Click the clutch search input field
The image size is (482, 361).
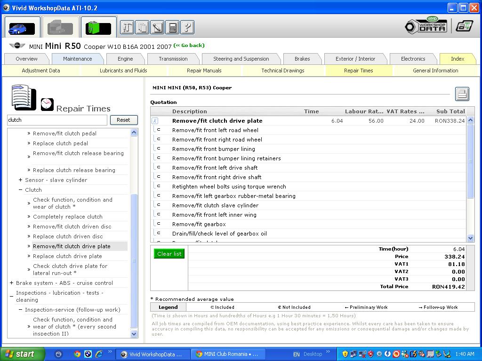coord(56,120)
